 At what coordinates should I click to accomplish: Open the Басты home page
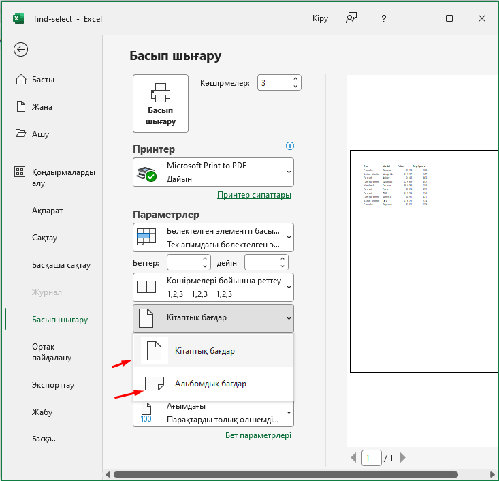(x=35, y=79)
